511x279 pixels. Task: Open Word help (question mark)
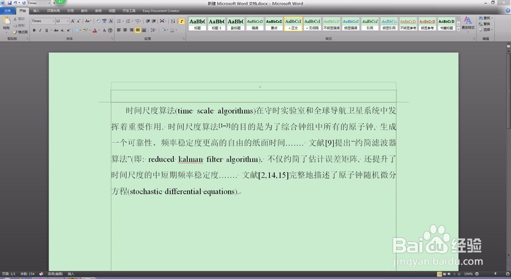[x=508, y=11]
